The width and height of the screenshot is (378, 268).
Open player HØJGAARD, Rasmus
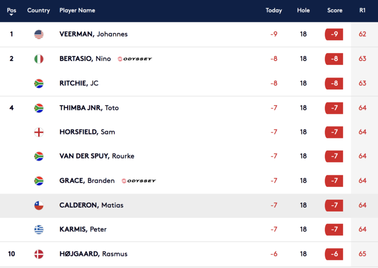pos(94,254)
